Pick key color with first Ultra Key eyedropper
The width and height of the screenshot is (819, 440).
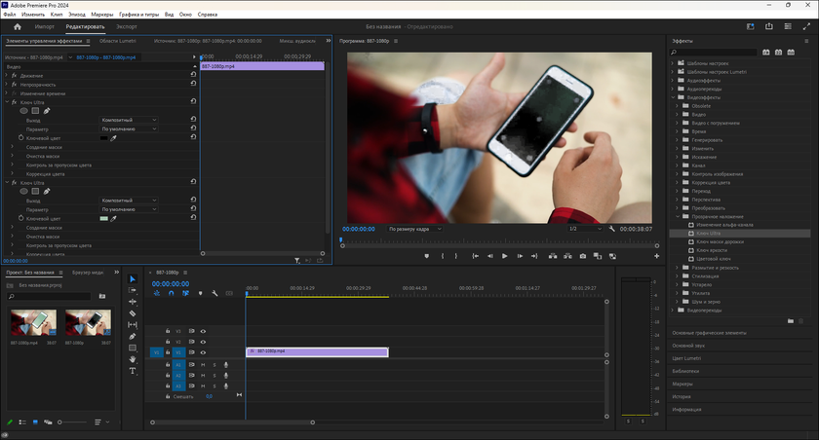pos(113,137)
